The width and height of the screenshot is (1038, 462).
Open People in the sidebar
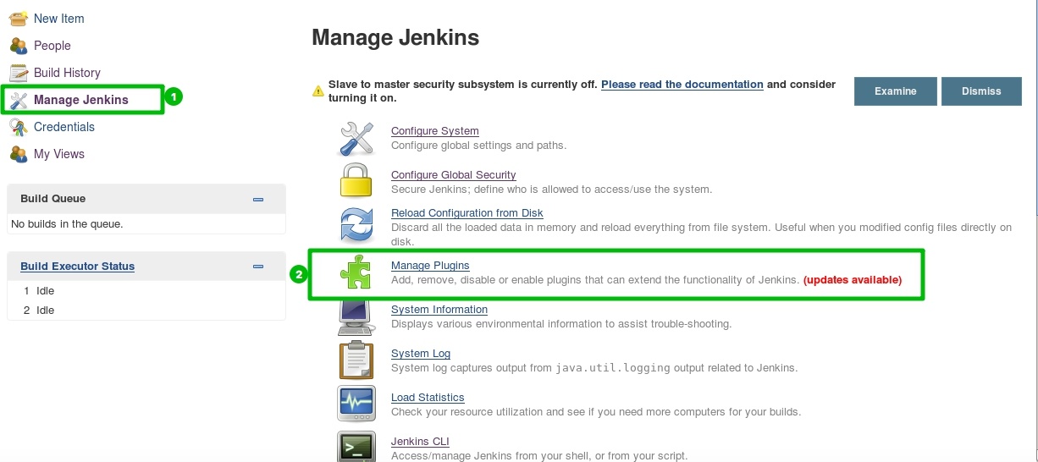tap(52, 46)
